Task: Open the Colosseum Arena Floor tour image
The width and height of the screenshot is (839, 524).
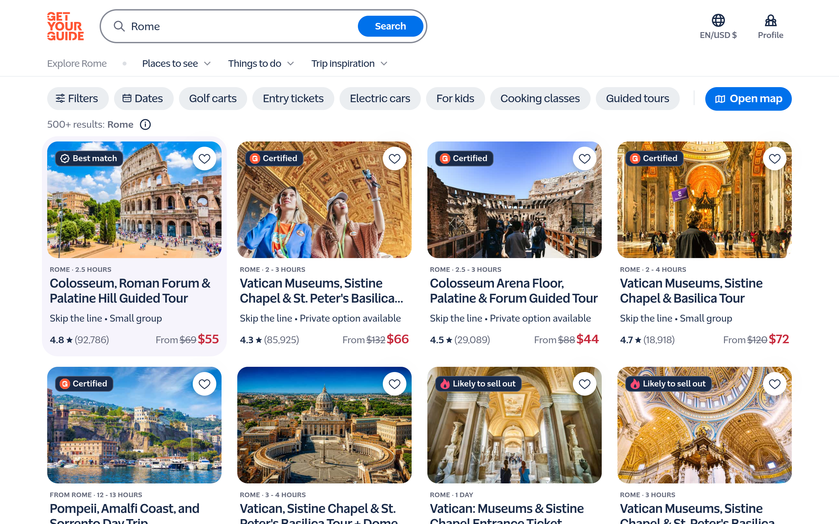Action: 515,200
